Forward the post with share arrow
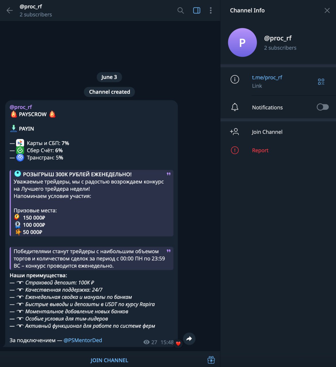The width and height of the screenshot is (336, 367). 189,339
